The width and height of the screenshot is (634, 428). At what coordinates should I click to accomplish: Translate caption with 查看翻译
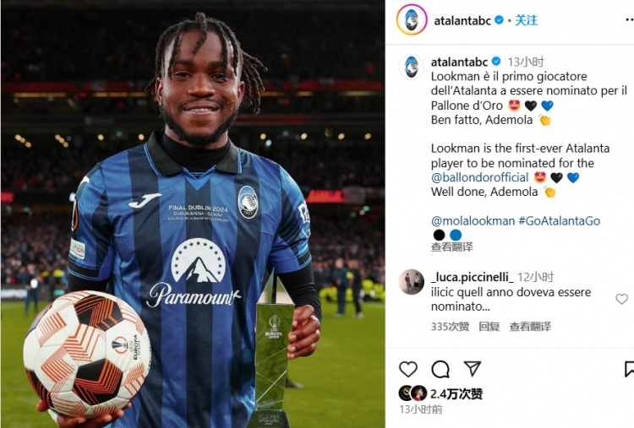pos(451,247)
